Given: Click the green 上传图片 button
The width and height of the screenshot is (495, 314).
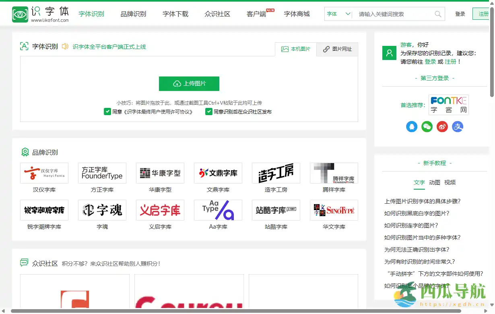Looking at the screenshot, I should (x=189, y=84).
